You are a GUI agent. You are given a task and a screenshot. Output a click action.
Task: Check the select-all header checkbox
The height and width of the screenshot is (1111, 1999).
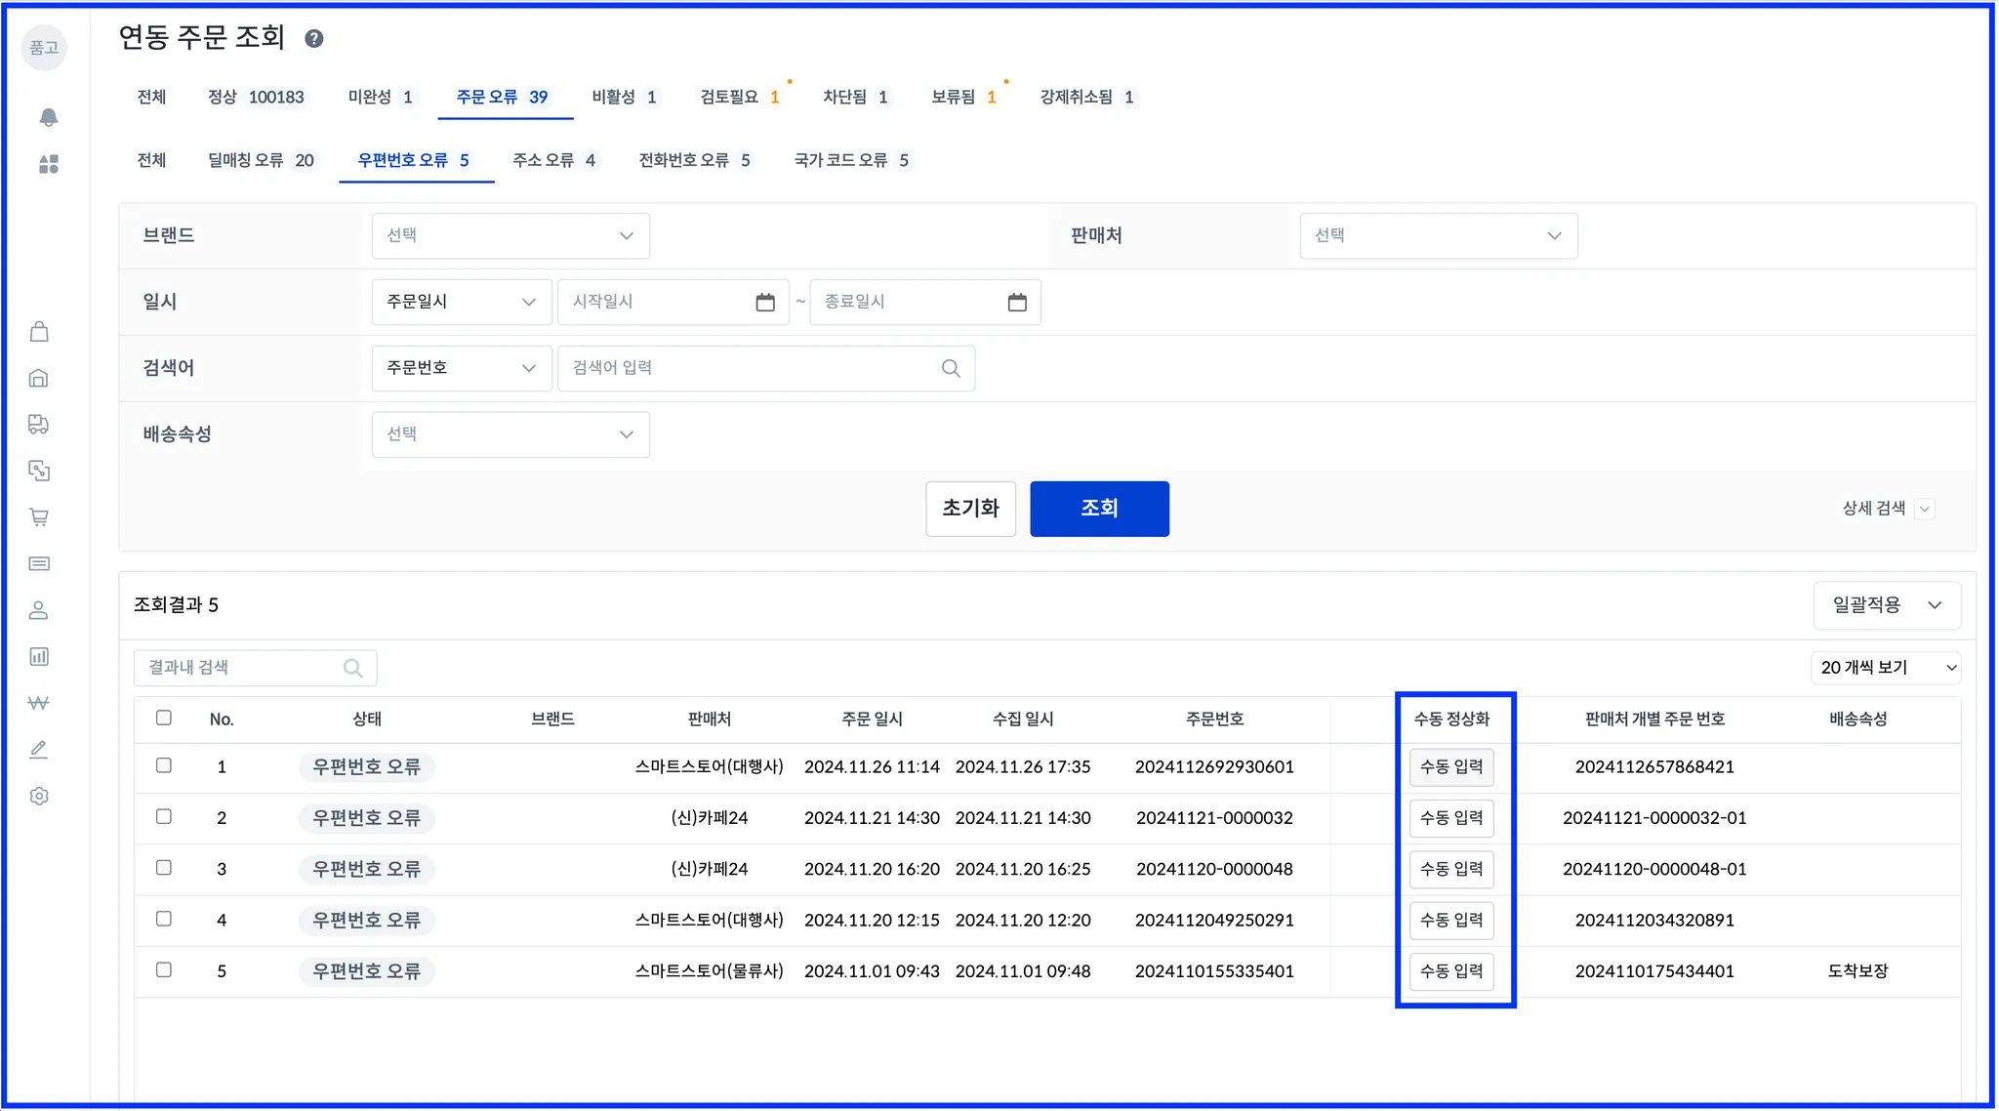point(164,719)
